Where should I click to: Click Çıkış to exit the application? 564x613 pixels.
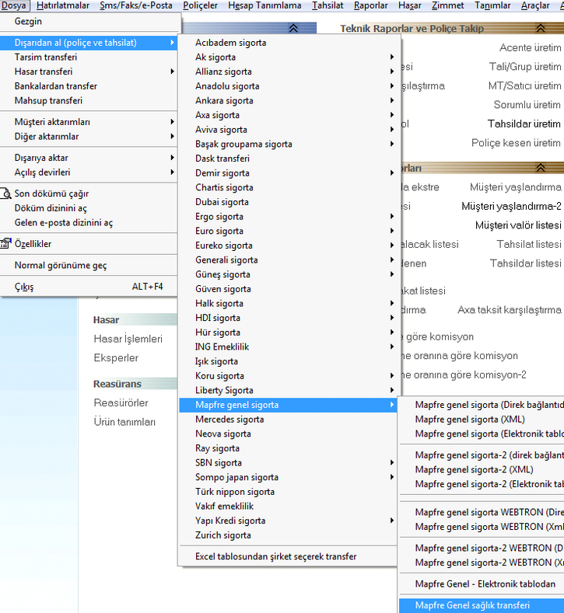click(x=24, y=287)
